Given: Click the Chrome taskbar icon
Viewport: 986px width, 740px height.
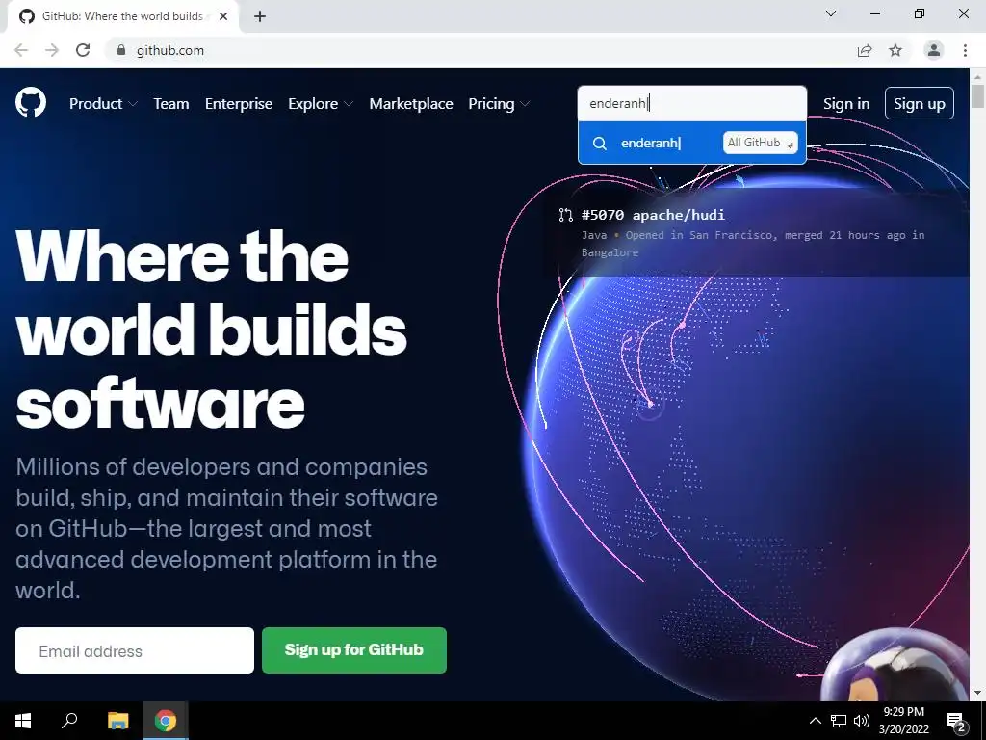Looking at the screenshot, I should [x=166, y=721].
